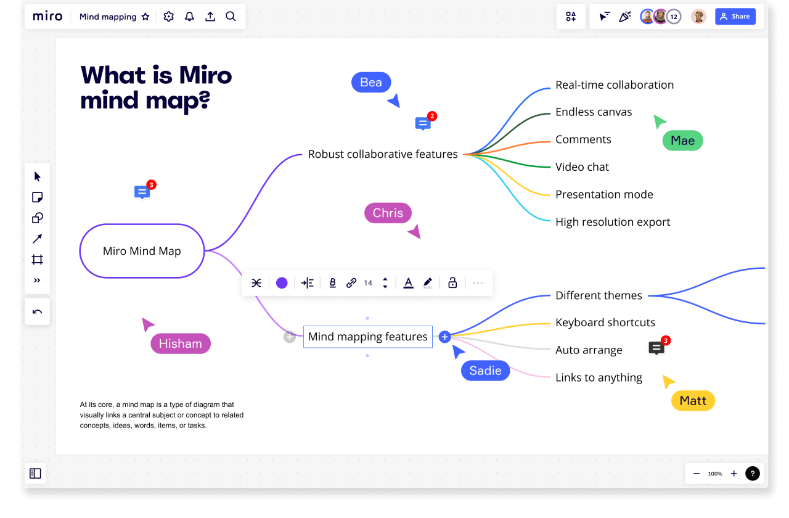Open search in the top bar
This screenshot has height=518, width=789.
click(231, 17)
